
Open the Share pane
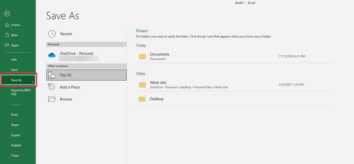15,125
